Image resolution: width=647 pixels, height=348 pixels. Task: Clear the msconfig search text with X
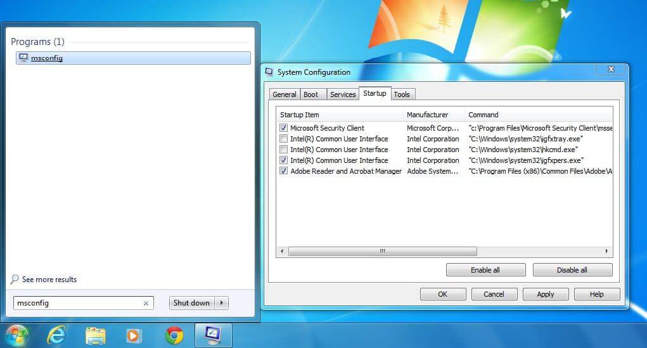(146, 303)
